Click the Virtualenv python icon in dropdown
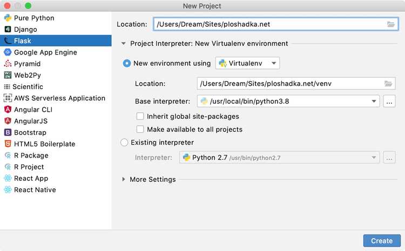405x251 pixels. pos(222,63)
